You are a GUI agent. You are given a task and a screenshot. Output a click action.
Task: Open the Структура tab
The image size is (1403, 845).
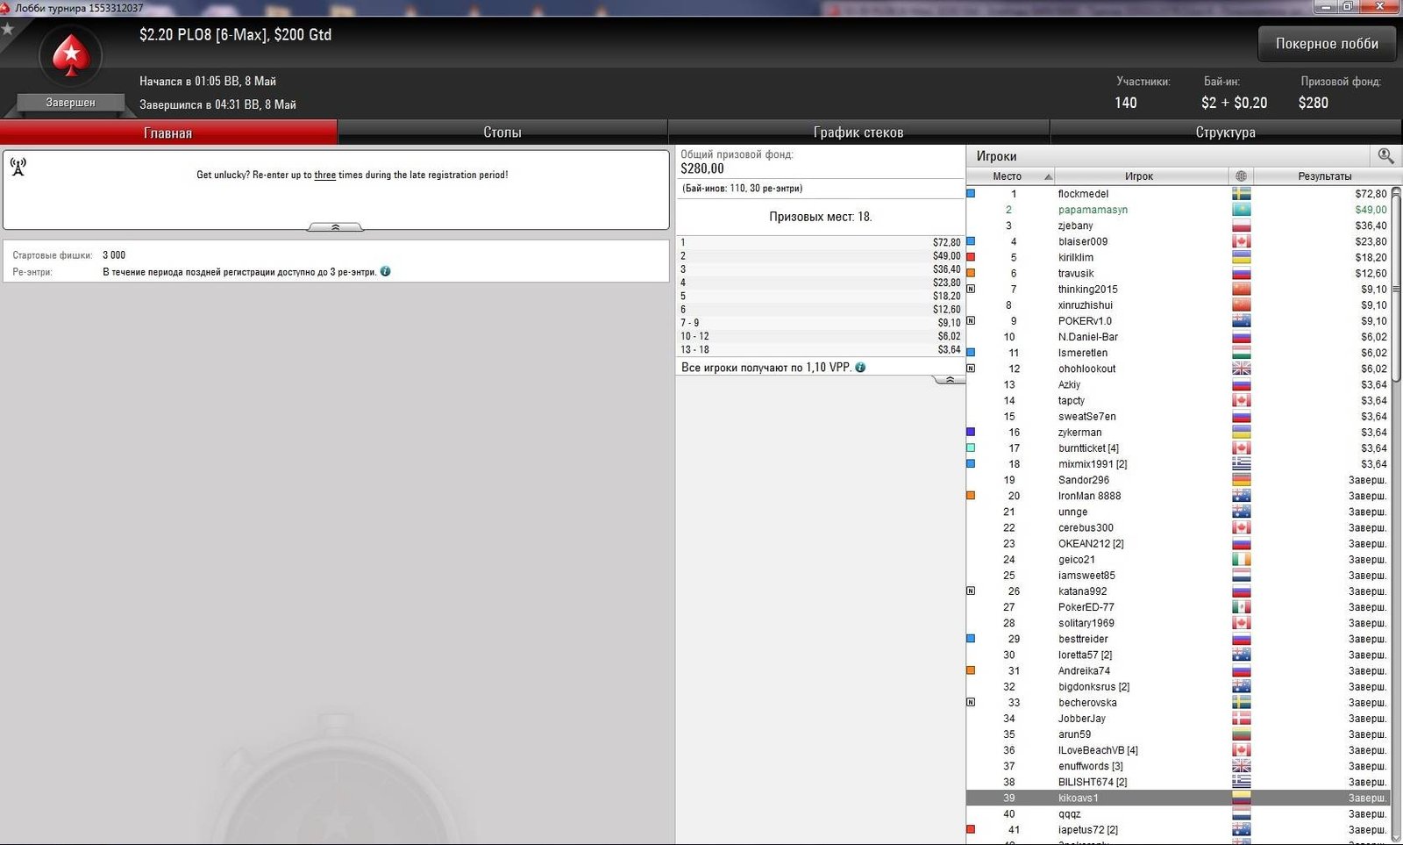[x=1225, y=132]
